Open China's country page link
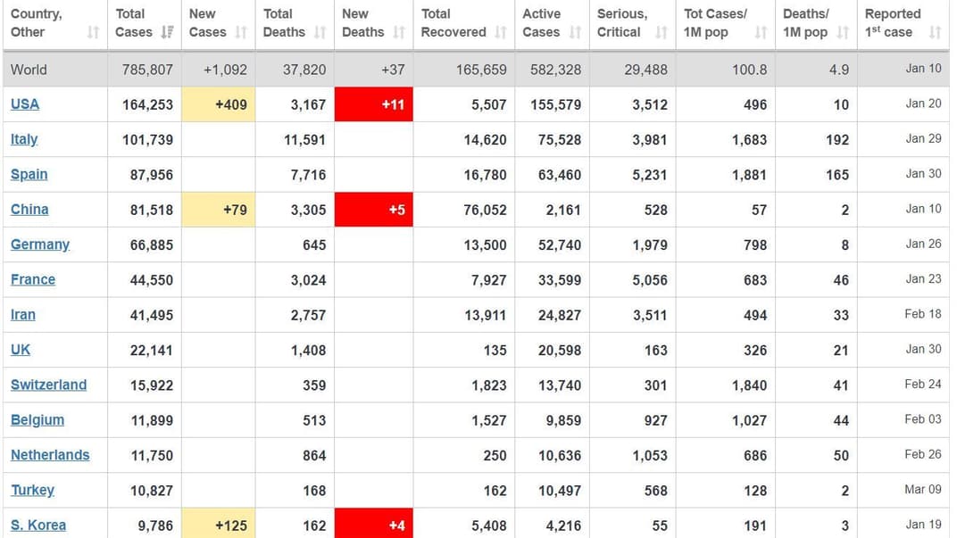This screenshot has width=957, height=538. point(29,210)
